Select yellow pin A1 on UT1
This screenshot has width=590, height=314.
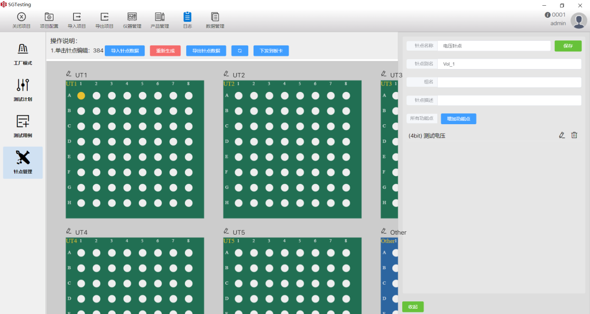81,96
